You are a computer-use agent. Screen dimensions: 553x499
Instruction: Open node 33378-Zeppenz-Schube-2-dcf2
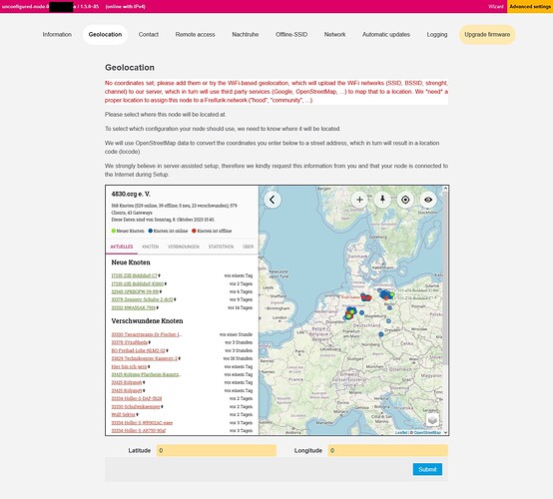tap(142, 299)
